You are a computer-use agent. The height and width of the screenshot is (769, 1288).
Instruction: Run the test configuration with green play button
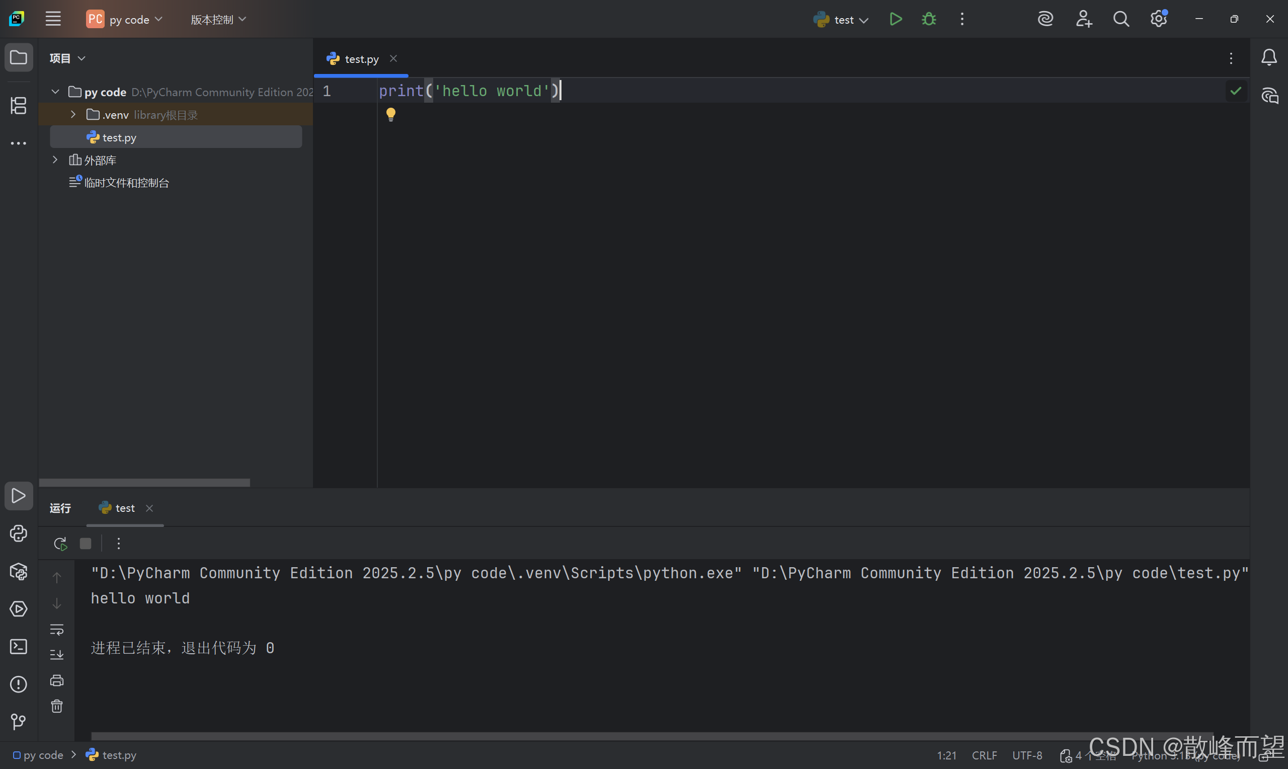[x=896, y=19]
